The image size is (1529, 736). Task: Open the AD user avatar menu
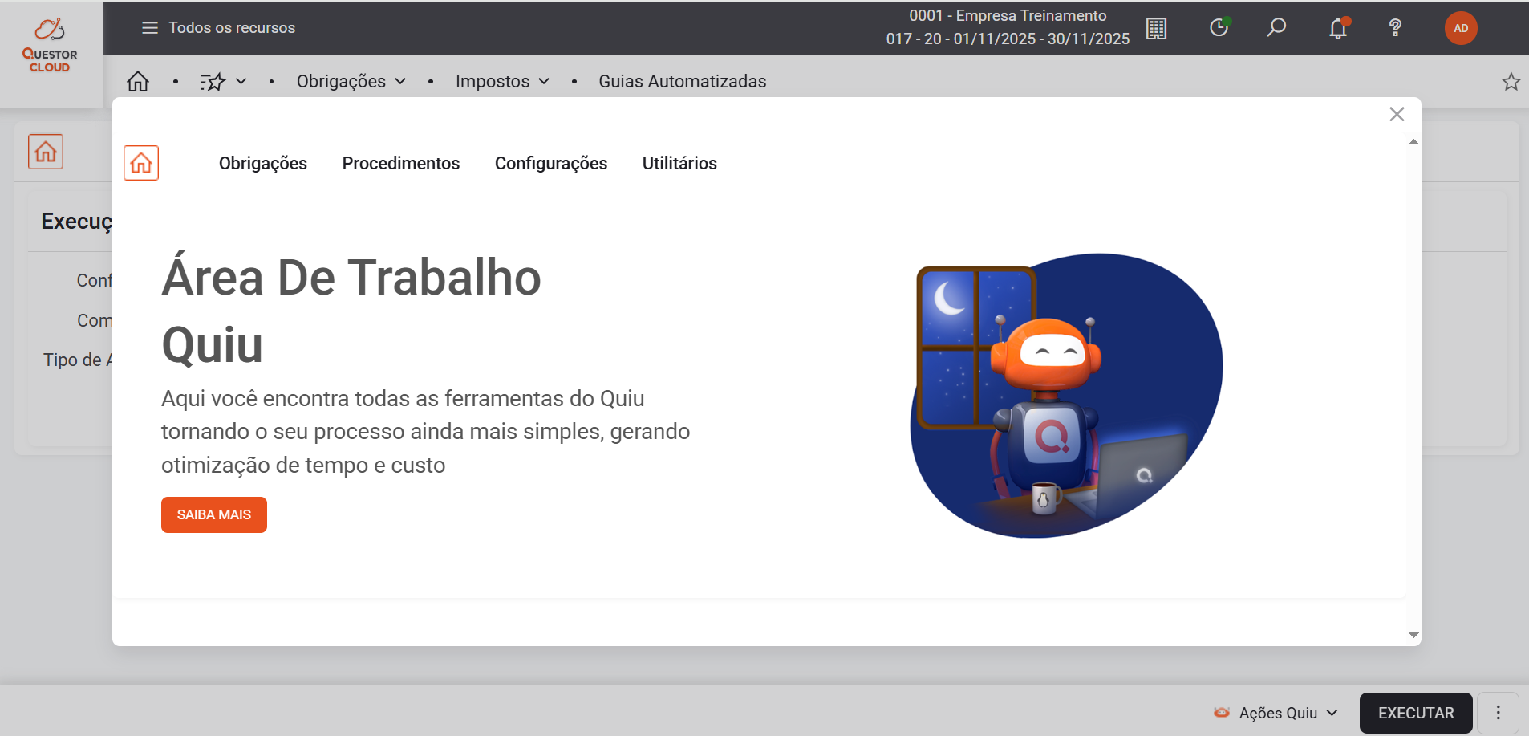1461,28
